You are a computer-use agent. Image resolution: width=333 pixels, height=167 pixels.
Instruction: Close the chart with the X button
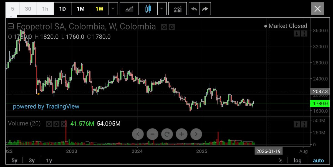317,9
